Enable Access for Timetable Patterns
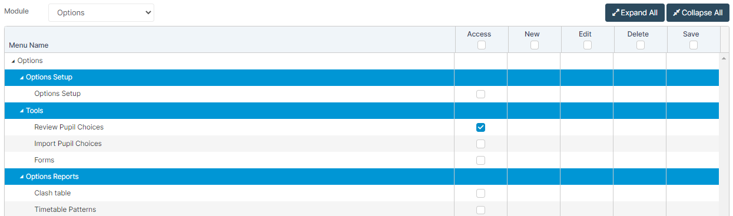 coord(480,210)
